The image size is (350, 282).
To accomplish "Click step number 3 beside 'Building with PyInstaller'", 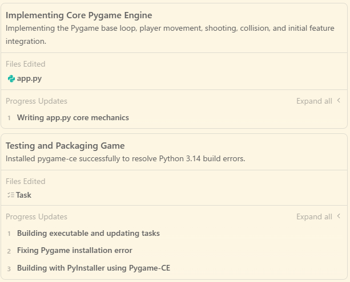I will click(x=9, y=268).
